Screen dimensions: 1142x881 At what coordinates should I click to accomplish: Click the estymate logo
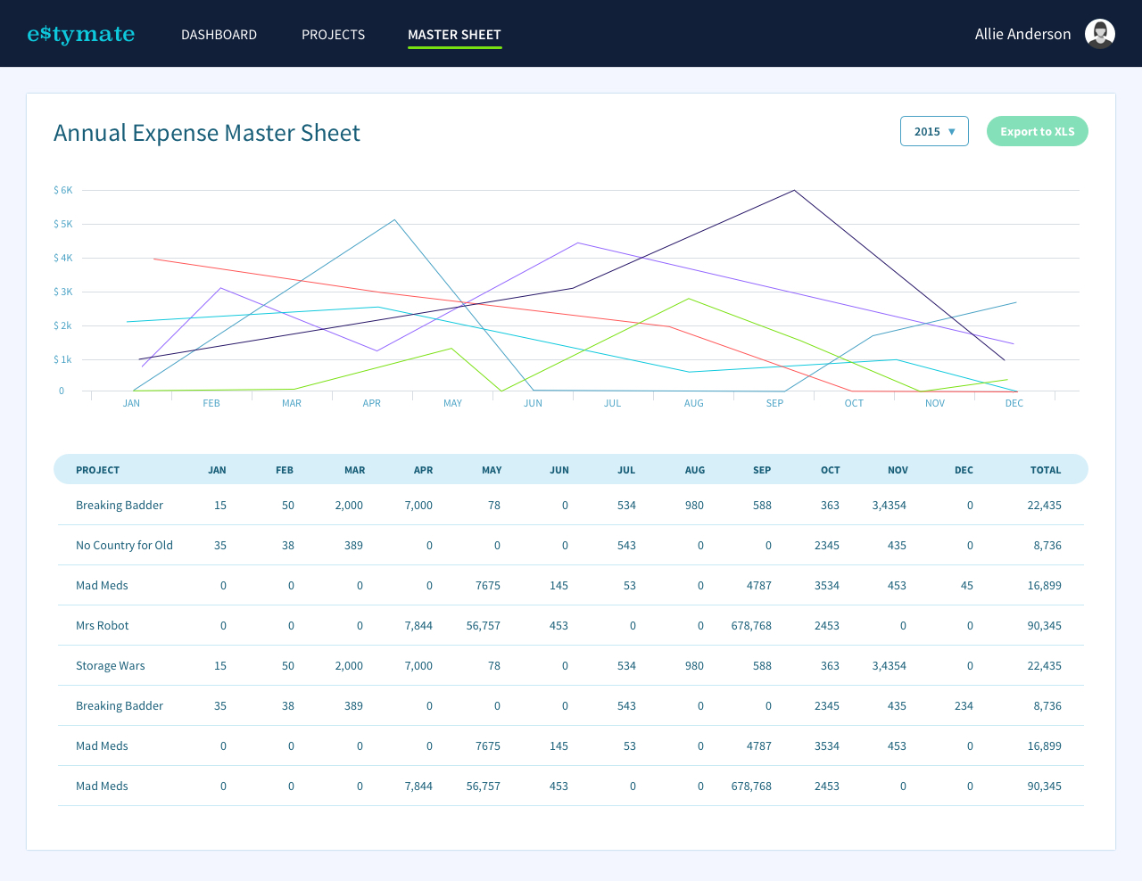coord(81,34)
